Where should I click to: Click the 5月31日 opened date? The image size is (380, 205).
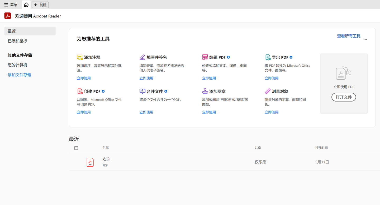[x=322, y=162]
